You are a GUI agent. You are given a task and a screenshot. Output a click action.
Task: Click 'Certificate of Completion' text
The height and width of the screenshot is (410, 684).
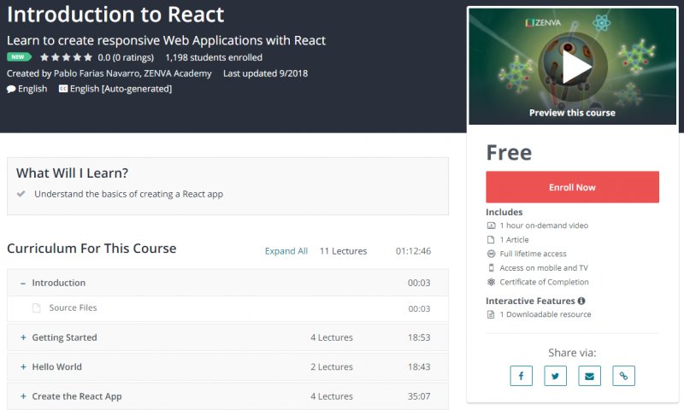tap(544, 282)
